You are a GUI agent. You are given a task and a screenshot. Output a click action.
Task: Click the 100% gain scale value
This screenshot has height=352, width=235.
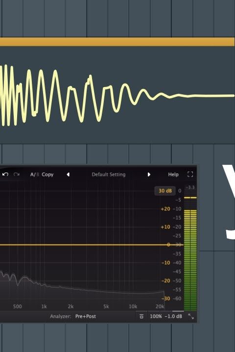click(x=156, y=316)
